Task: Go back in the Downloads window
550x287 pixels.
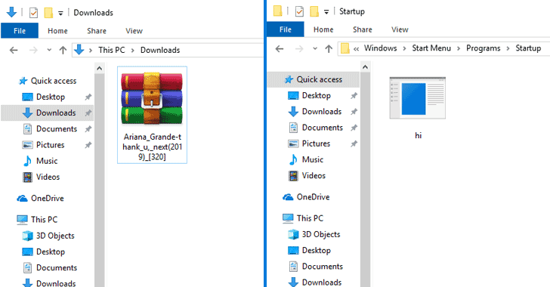Action: pyautogui.click(x=14, y=50)
